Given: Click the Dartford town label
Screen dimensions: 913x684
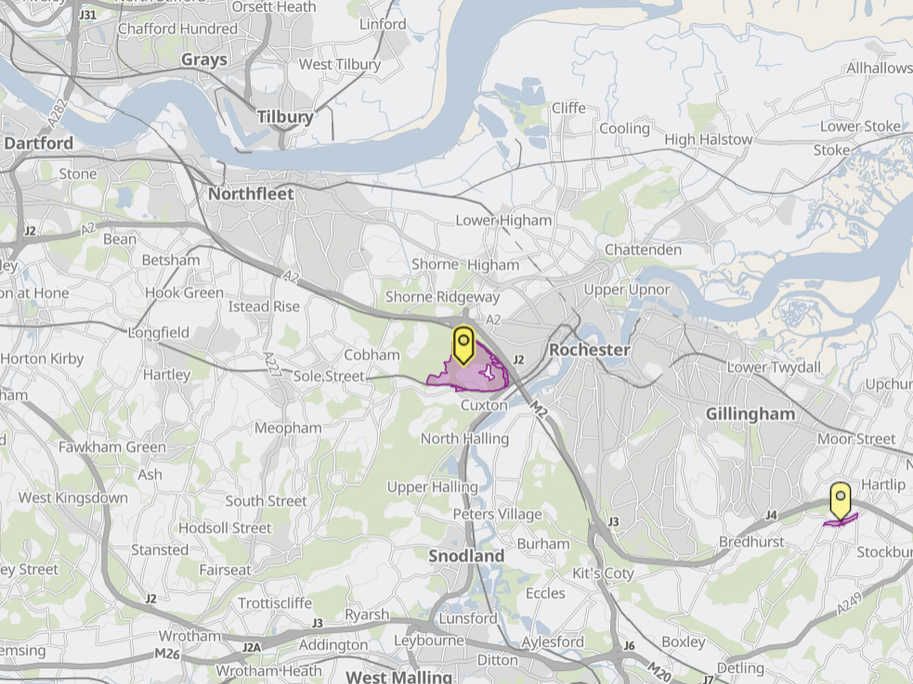Looking at the screenshot, I should click(38, 143).
